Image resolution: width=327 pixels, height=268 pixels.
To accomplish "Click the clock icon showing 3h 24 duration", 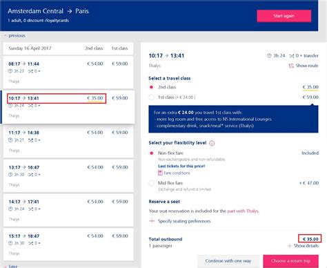I will tap(269, 56).
